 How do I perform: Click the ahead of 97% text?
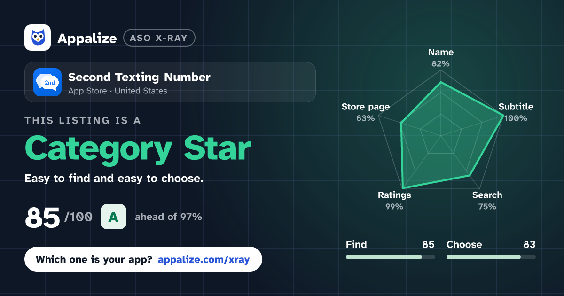(x=168, y=217)
